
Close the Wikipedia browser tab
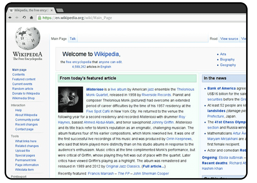[51, 10]
